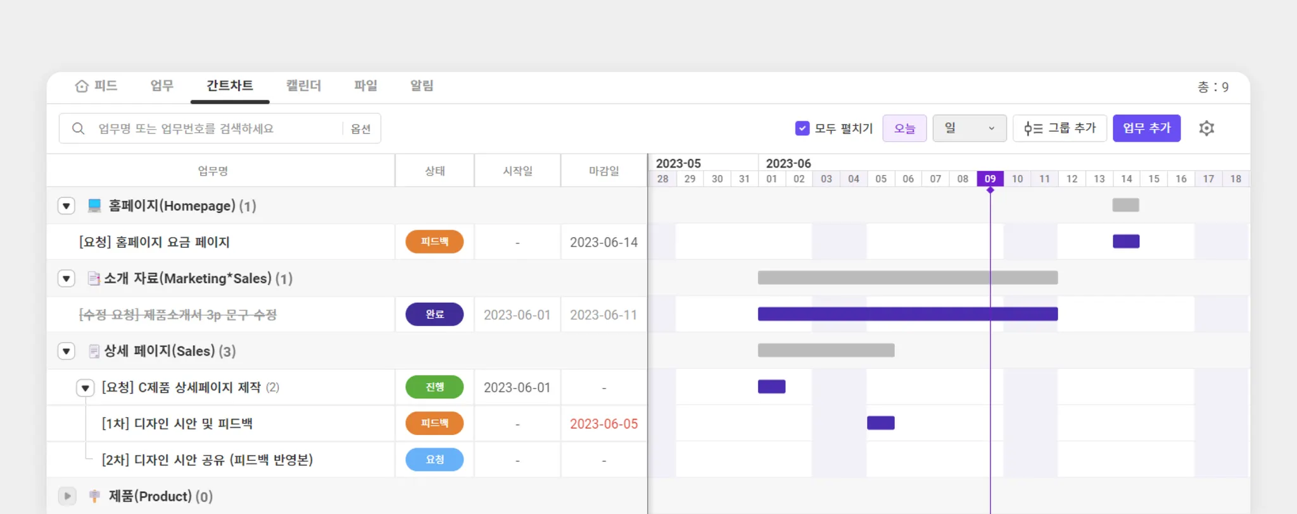
Task: Collapse the 소개 자료(Marketing*Sales) group
Action: point(66,278)
